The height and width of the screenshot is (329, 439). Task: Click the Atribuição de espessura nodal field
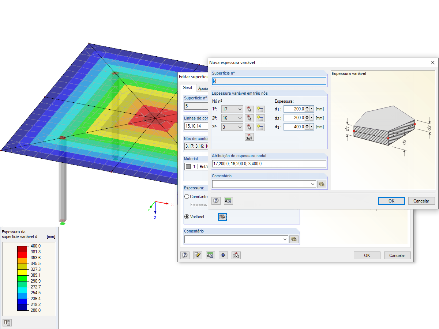pyautogui.click(x=269, y=164)
